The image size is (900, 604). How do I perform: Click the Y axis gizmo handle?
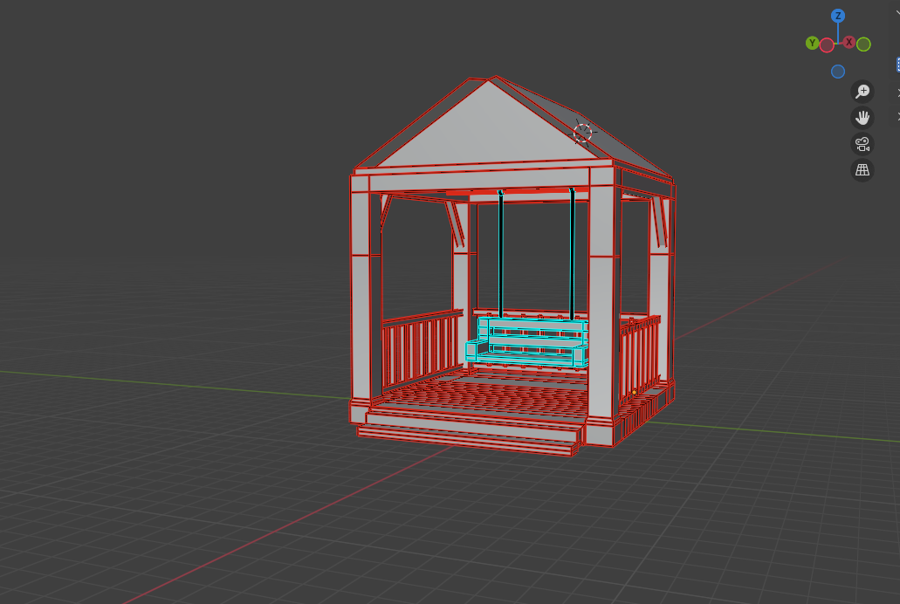click(812, 43)
